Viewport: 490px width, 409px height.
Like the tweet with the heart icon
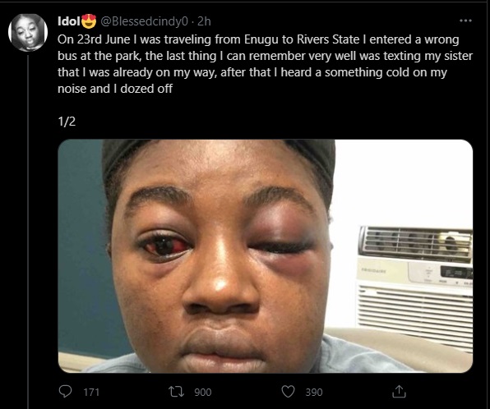click(x=288, y=392)
